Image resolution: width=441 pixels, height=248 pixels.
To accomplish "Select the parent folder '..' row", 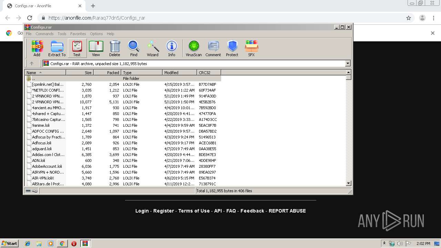I will [x=123, y=79].
